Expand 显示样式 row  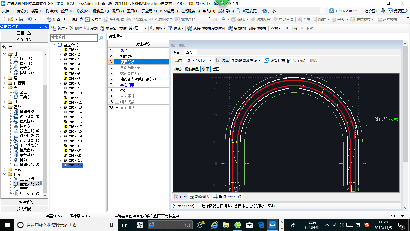[117, 108]
